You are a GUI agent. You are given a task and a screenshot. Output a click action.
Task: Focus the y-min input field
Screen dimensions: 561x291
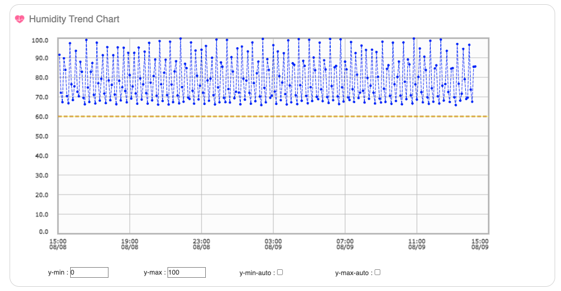point(89,272)
